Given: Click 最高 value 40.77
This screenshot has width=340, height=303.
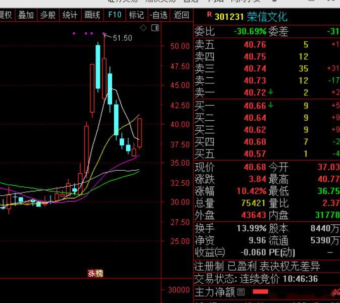Looking at the screenshot, I should coord(329,179).
